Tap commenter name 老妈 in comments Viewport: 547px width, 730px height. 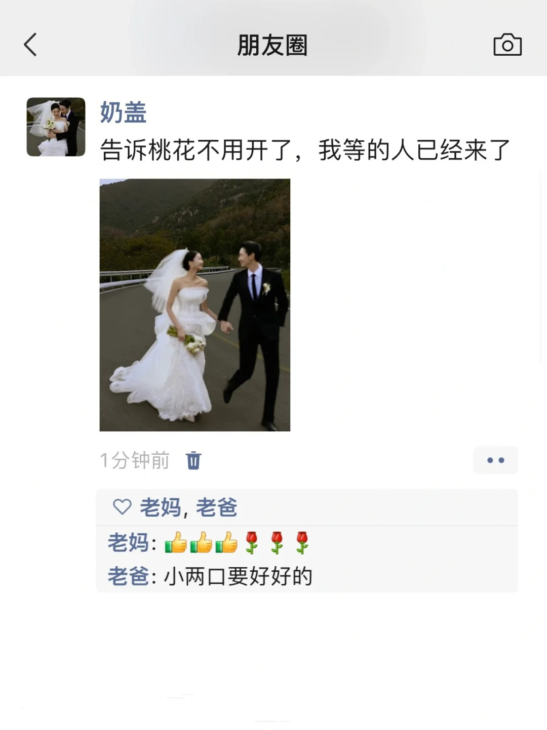[128, 542]
